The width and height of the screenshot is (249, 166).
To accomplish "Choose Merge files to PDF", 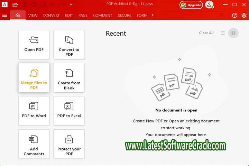I will [34, 78].
